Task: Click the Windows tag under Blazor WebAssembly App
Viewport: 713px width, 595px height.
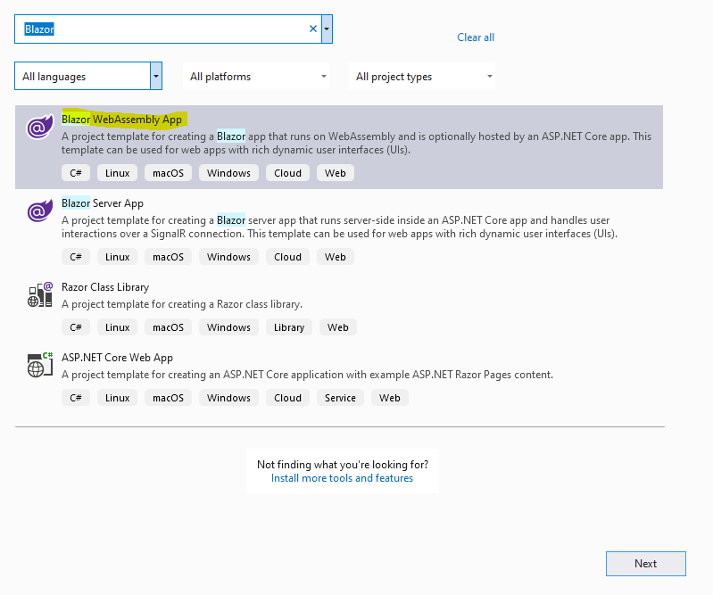Action: [x=228, y=173]
